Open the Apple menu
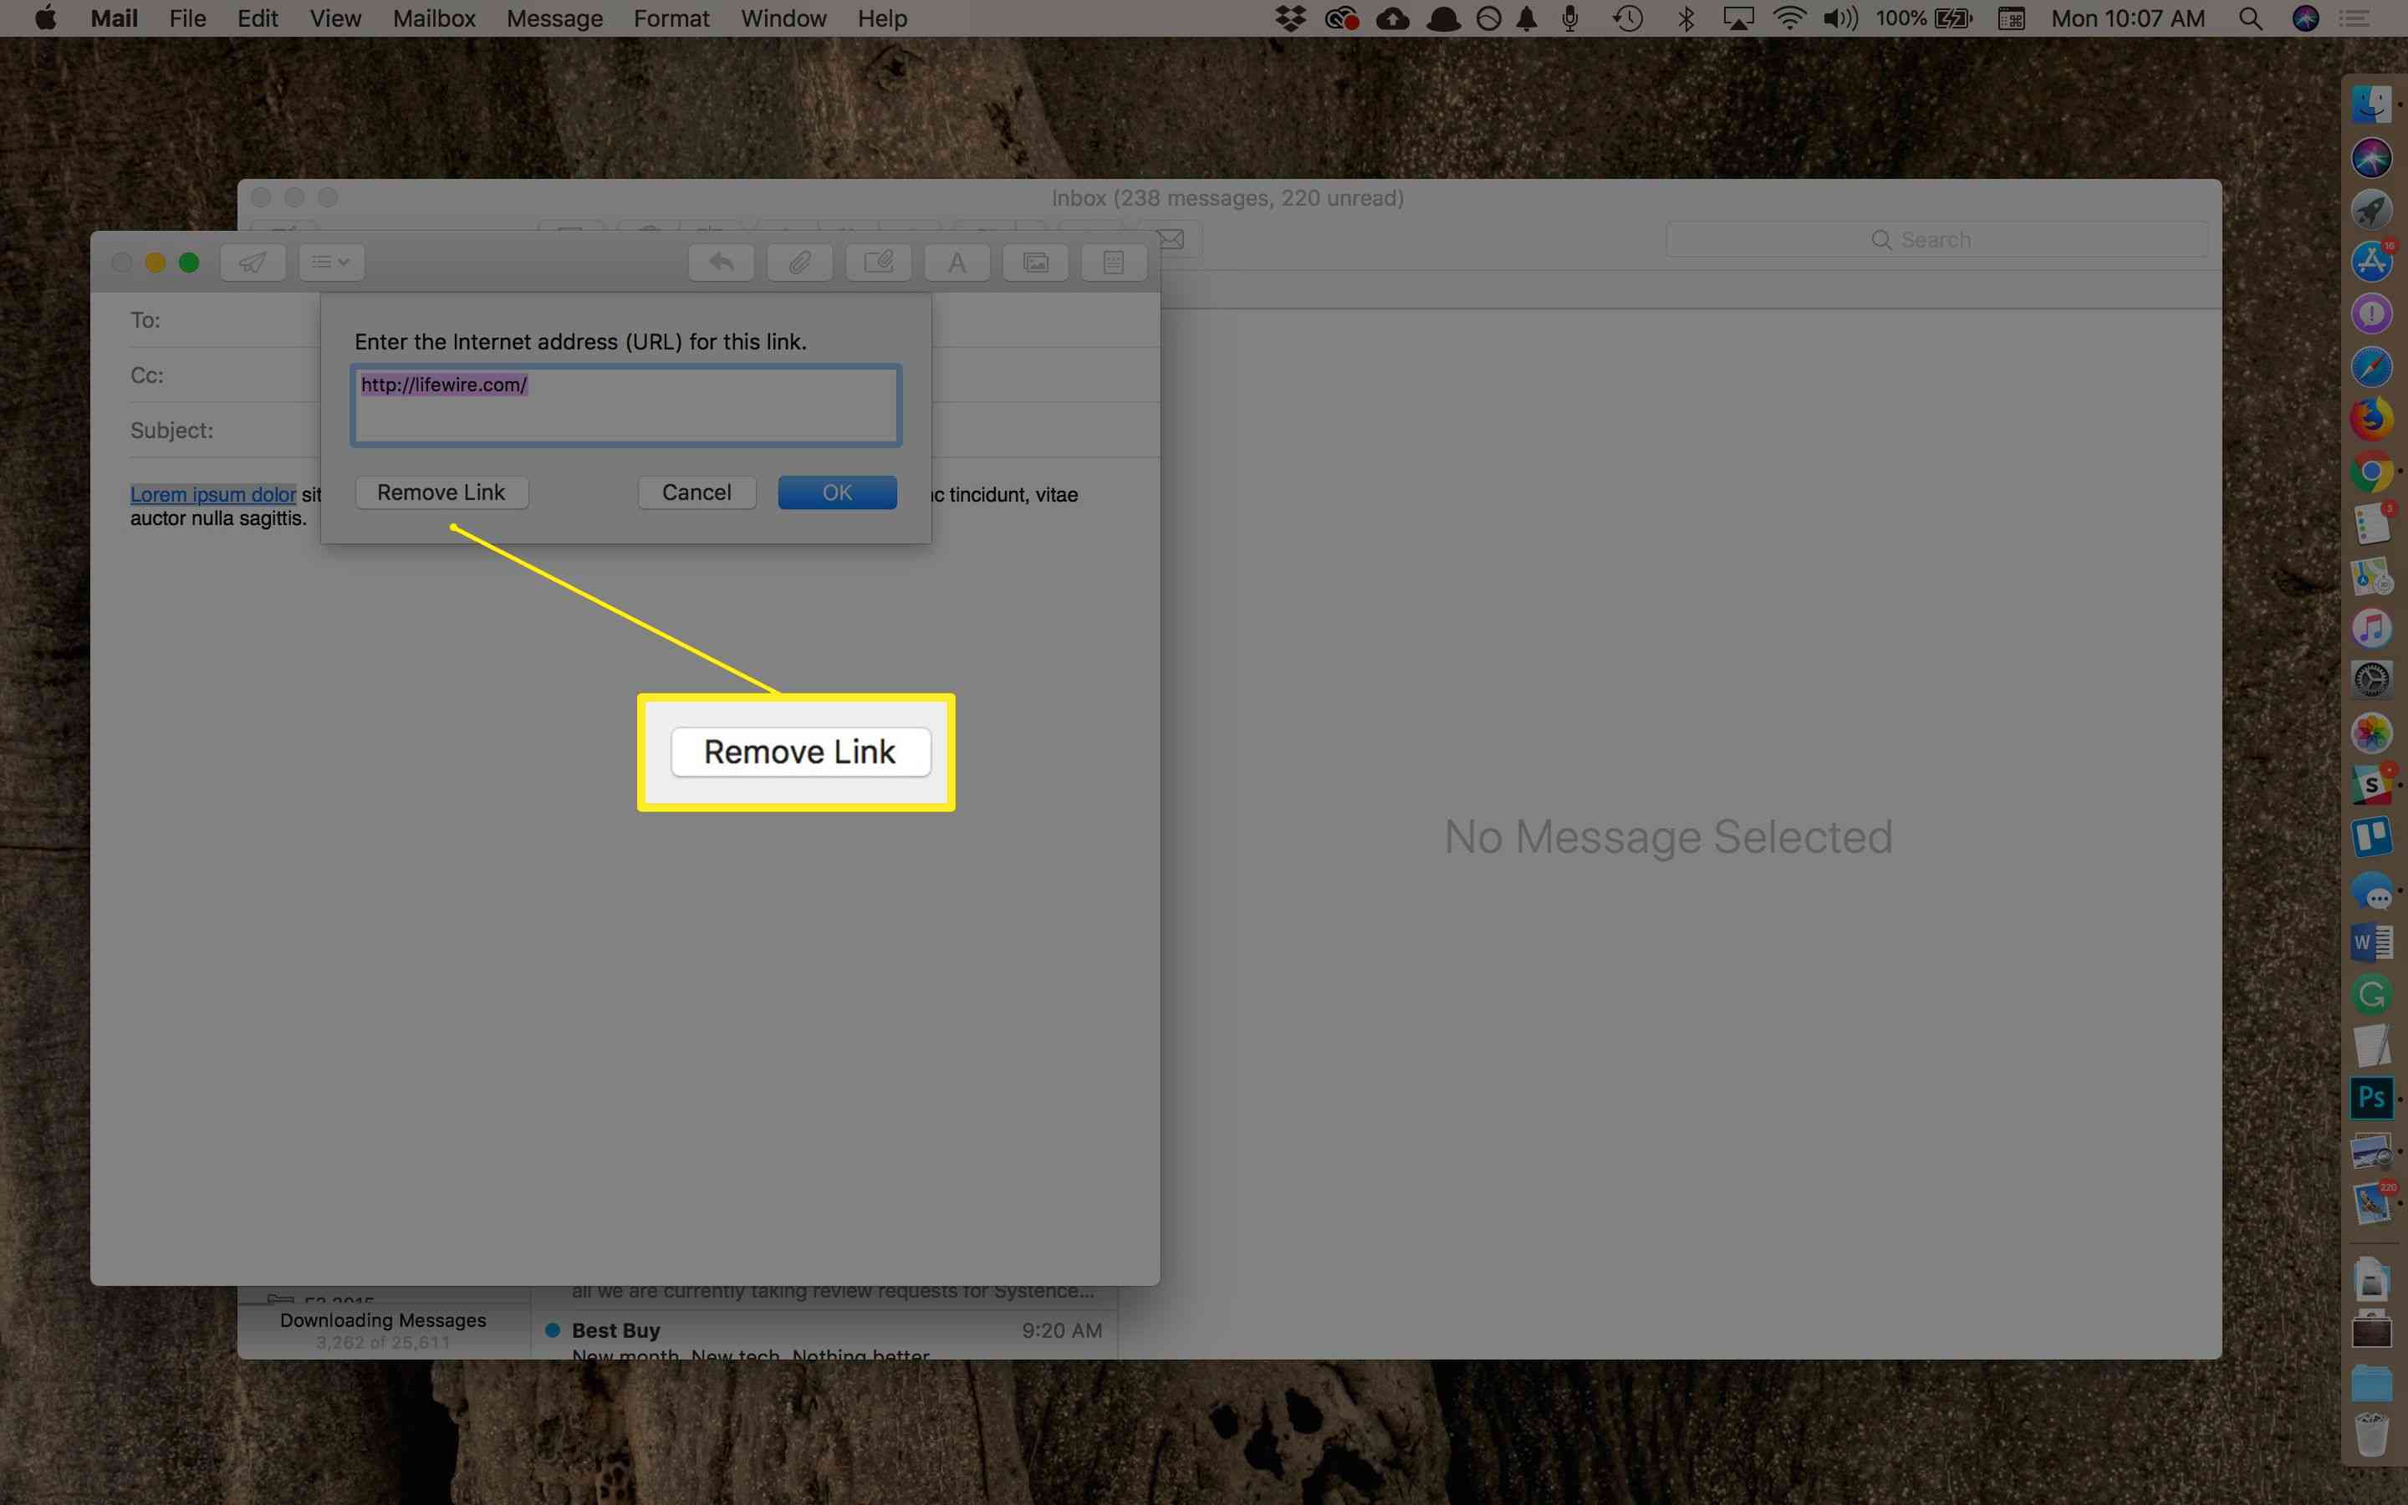The height and width of the screenshot is (1505, 2408). pos(45,18)
